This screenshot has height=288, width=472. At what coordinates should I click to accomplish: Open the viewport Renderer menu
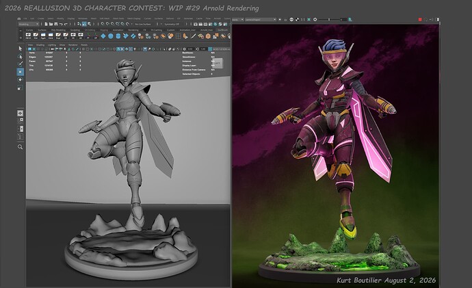pos(73,45)
